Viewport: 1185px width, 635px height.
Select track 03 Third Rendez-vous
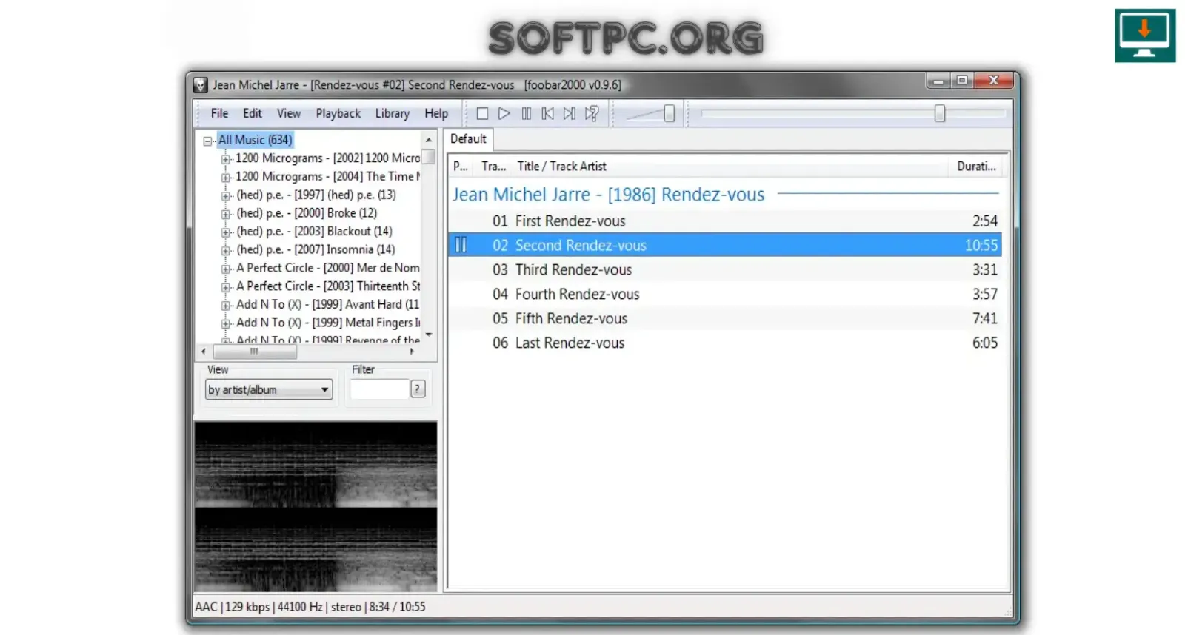pyautogui.click(x=724, y=270)
